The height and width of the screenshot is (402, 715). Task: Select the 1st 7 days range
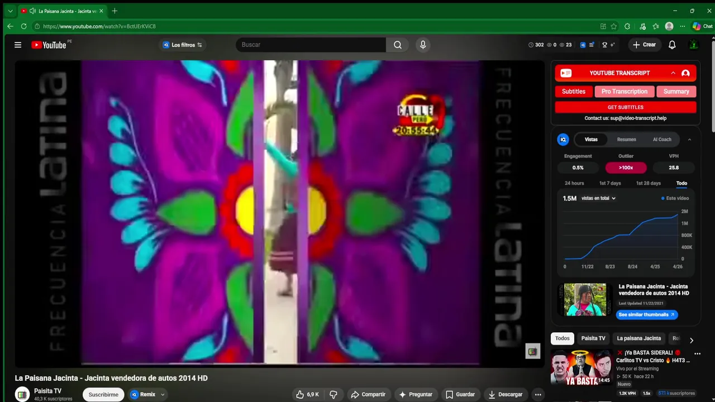pos(610,183)
